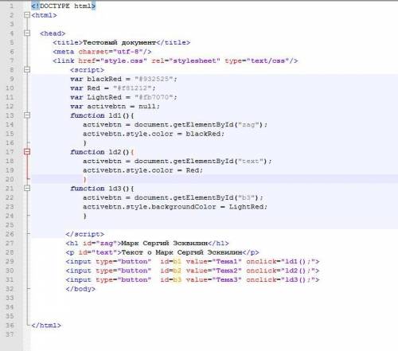Click line number 20 in the gutter
Viewport: 398px width, 351px height.
[x=10, y=179]
